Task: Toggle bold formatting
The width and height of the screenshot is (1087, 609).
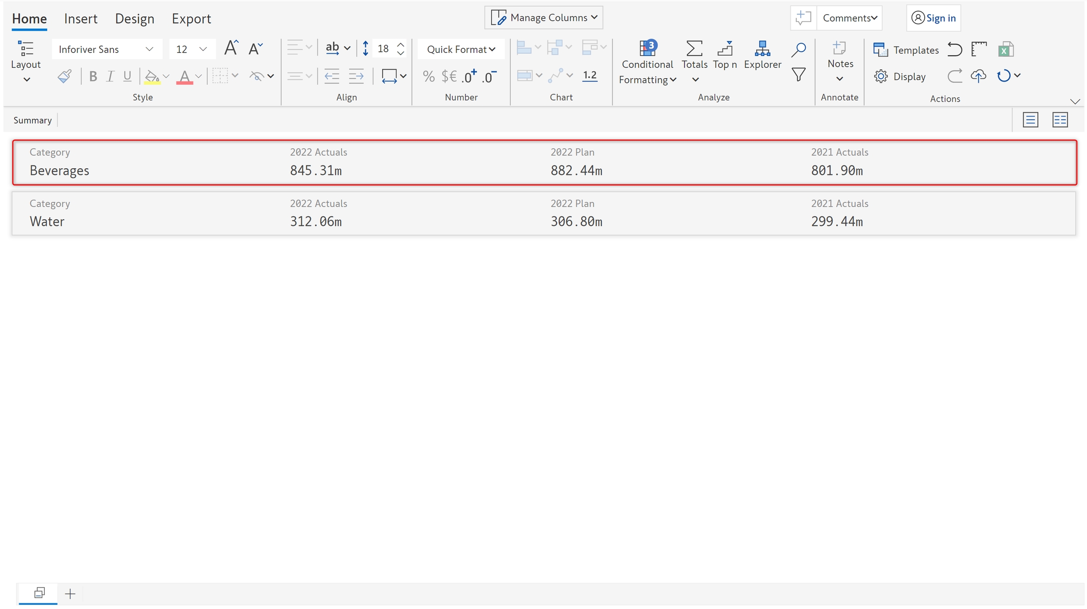Action: point(93,76)
